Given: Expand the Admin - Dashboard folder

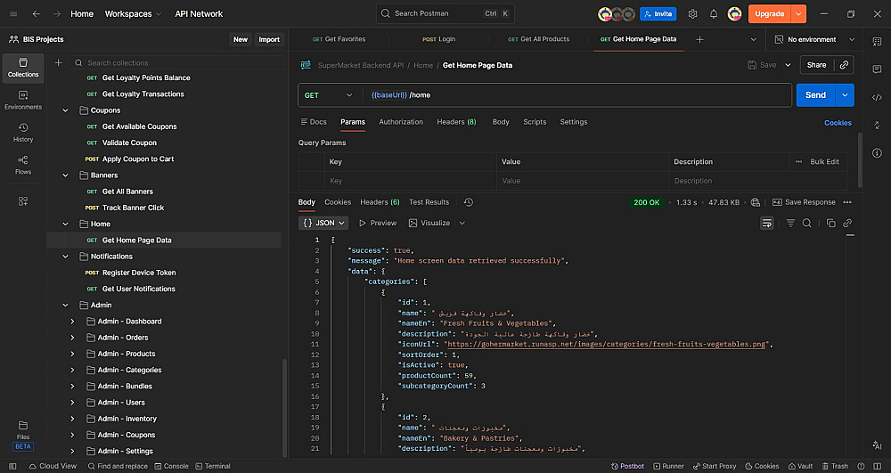Looking at the screenshot, I should pos(73,322).
